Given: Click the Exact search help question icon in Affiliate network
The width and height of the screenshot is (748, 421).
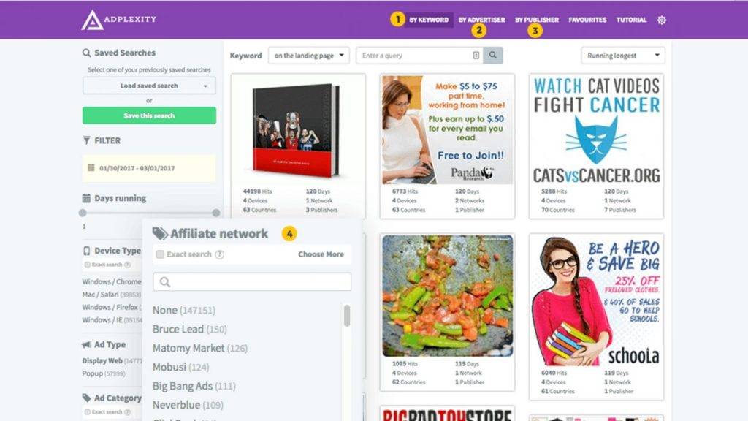Looking at the screenshot, I should pos(219,254).
